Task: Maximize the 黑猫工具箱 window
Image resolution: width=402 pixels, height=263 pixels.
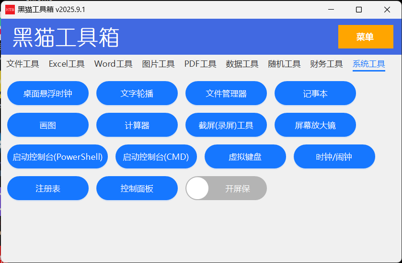Action: click(358, 10)
